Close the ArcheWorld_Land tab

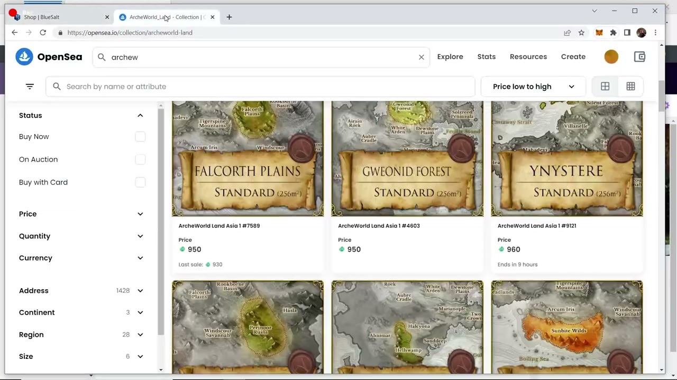[212, 17]
